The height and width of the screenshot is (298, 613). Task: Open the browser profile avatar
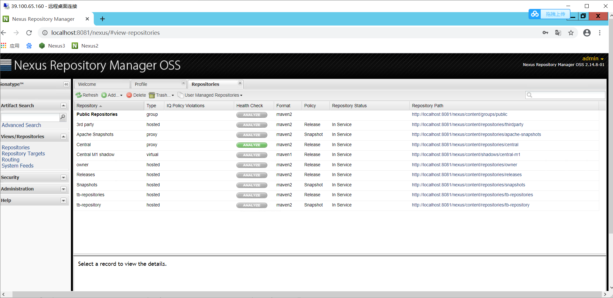point(587,33)
